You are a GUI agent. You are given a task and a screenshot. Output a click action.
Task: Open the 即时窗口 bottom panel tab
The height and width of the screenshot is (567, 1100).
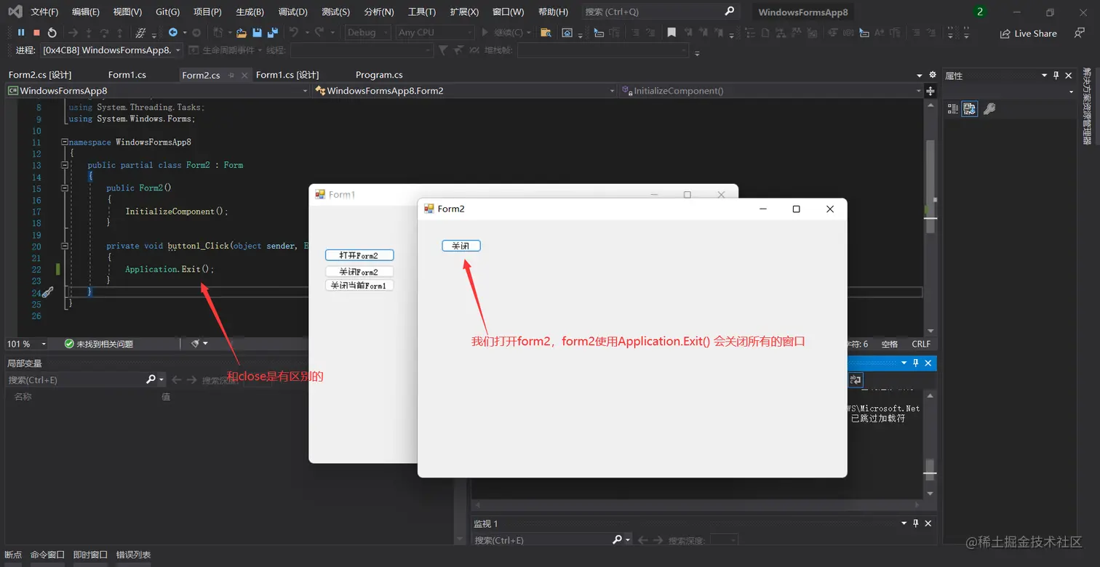pos(90,555)
